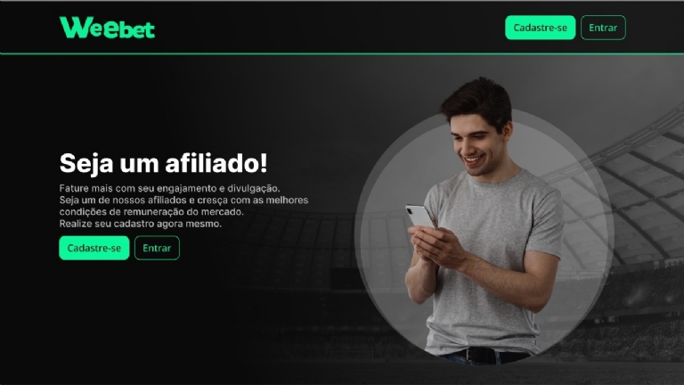Click the header Cadastre-se button
684x385 pixels.
tap(540, 28)
